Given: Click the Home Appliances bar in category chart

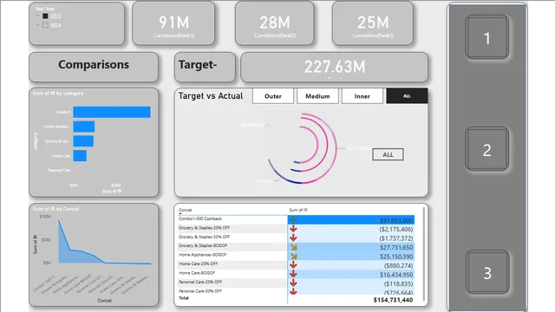Looking at the screenshot, I should (84, 127).
